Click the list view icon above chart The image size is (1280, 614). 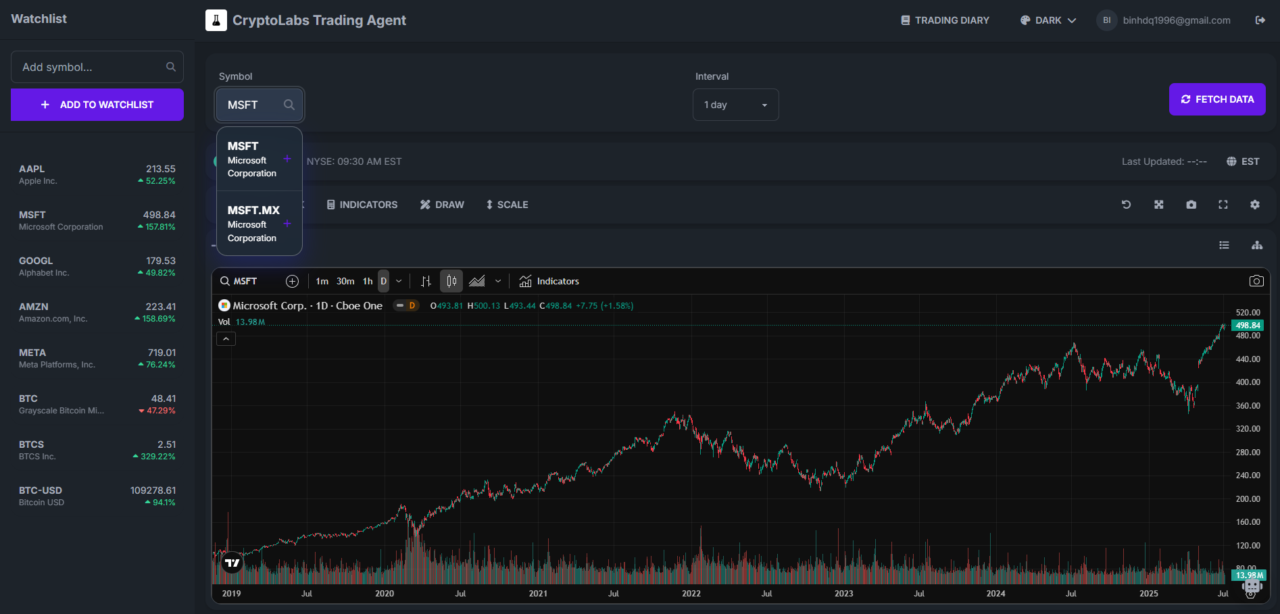point(1224,245)
